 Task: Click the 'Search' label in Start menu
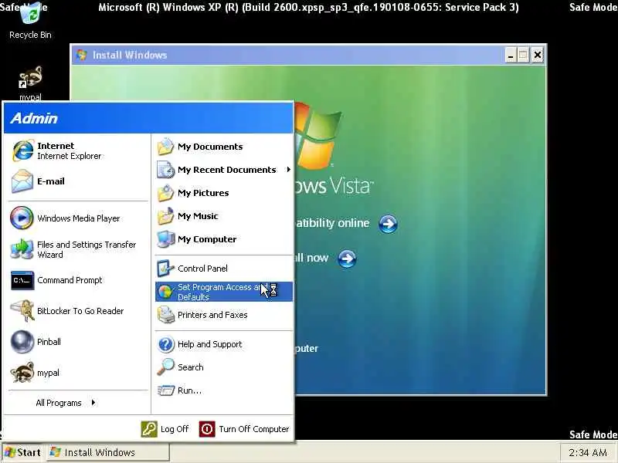tap(190, 367)
